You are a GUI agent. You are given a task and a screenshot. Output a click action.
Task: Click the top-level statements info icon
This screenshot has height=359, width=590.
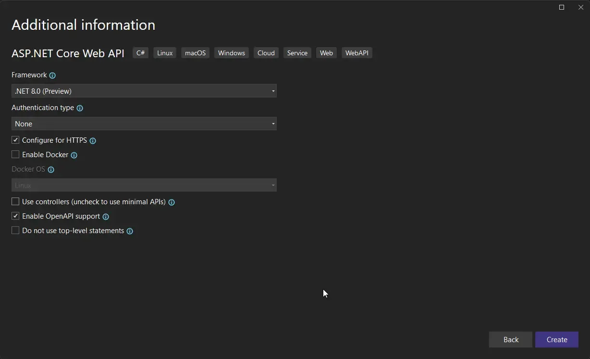[129, 231]
